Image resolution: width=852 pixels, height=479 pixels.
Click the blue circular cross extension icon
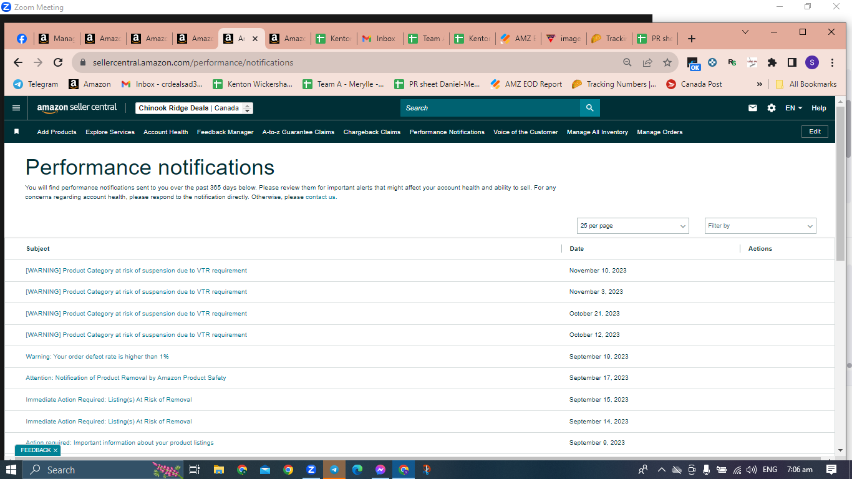712,62
